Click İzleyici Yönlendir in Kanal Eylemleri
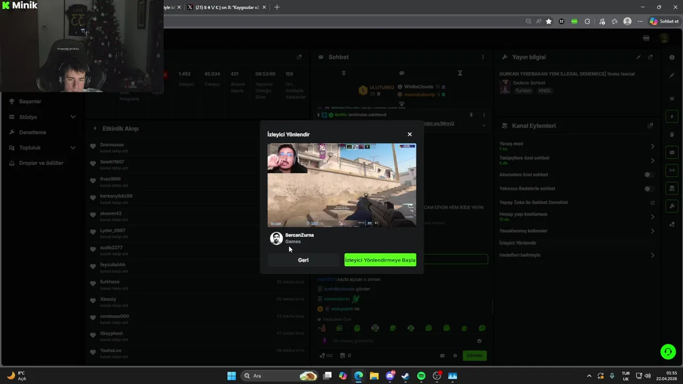The height and width of the screenshot is (384, 683). click(518, 243)
